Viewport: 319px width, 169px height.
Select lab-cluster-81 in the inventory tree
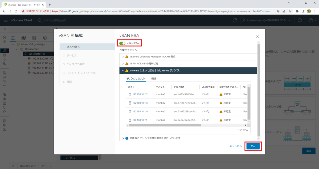click(37, 54)
